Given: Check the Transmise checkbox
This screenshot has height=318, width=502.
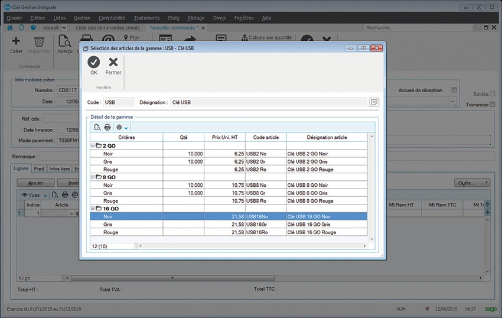Looking at the screenshot, I should tap(493, 105).
